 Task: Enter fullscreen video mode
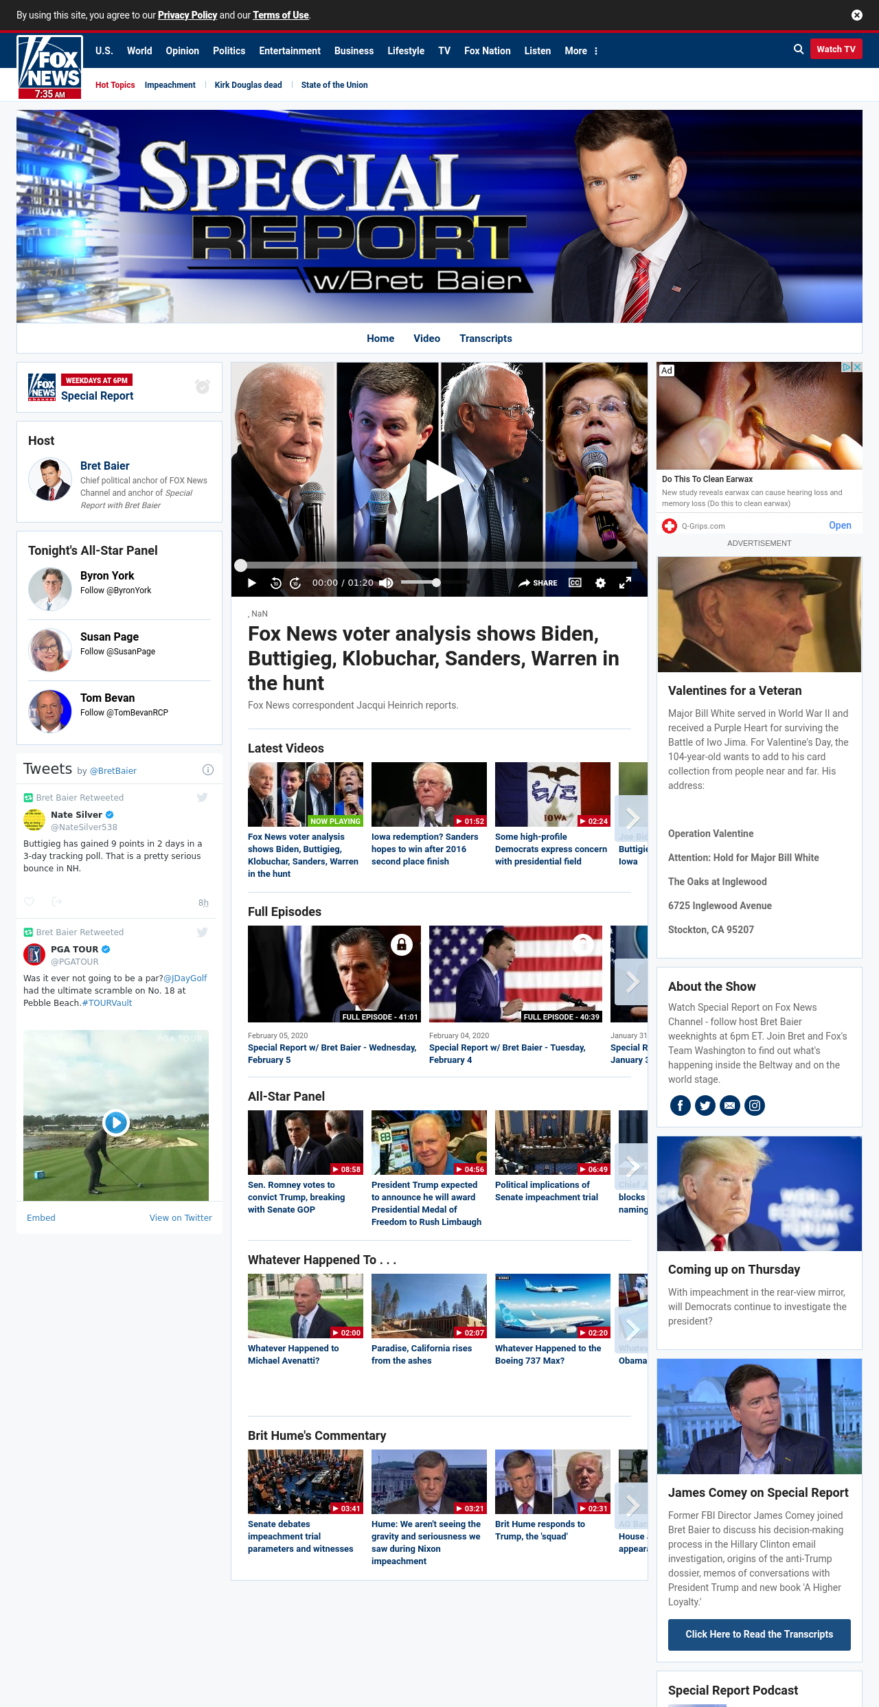(625, 583)
